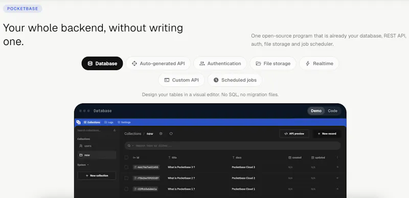Select the Database feature tab
This screenshot has height=198, width=409.
(102, 63)
